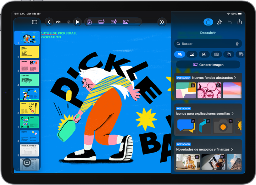Click the Southside Pickleball Association heading text
256x185 pixels.
[x=58, y=35]
